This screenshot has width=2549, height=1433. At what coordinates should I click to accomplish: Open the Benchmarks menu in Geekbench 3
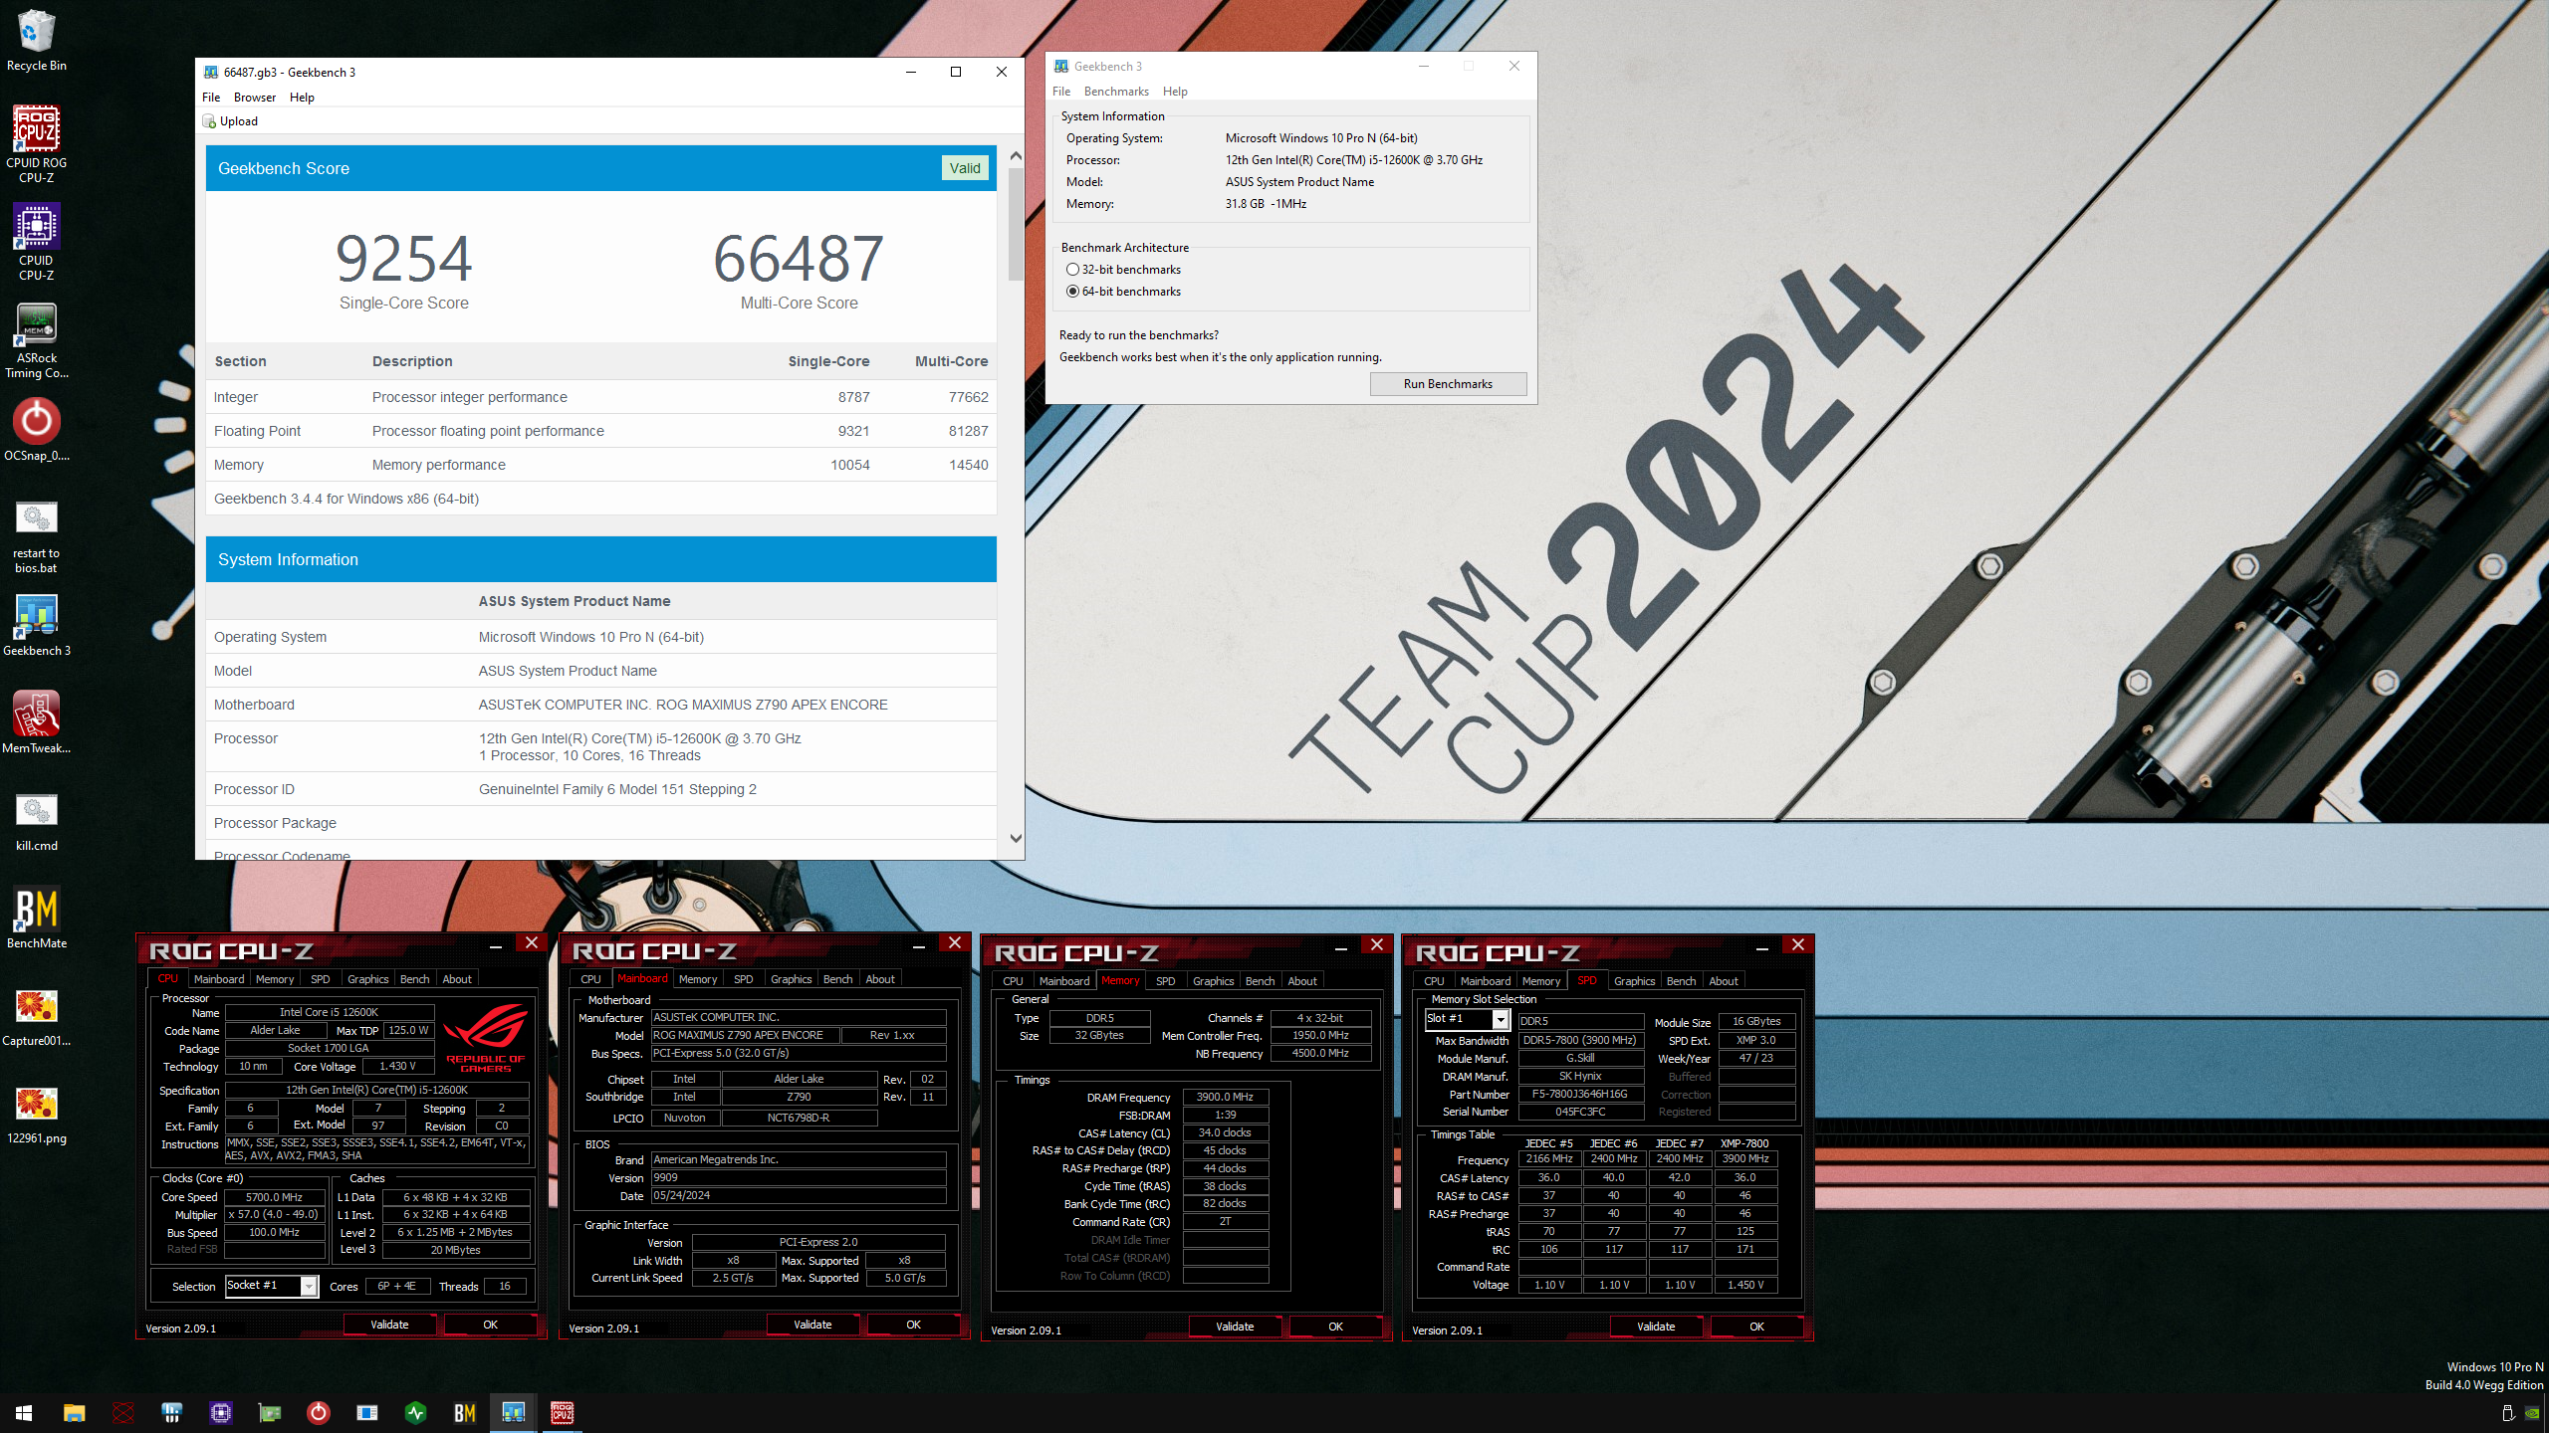coord(1116,92)
